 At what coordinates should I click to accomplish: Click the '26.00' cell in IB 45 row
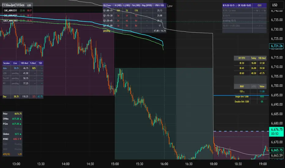254,68
